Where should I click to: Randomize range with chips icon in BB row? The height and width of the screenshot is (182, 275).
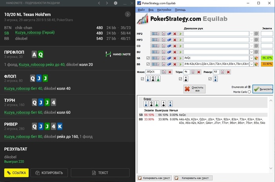(x=169, y=64)
